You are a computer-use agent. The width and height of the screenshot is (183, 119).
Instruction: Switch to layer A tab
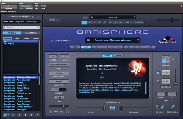tap(97, 47)
